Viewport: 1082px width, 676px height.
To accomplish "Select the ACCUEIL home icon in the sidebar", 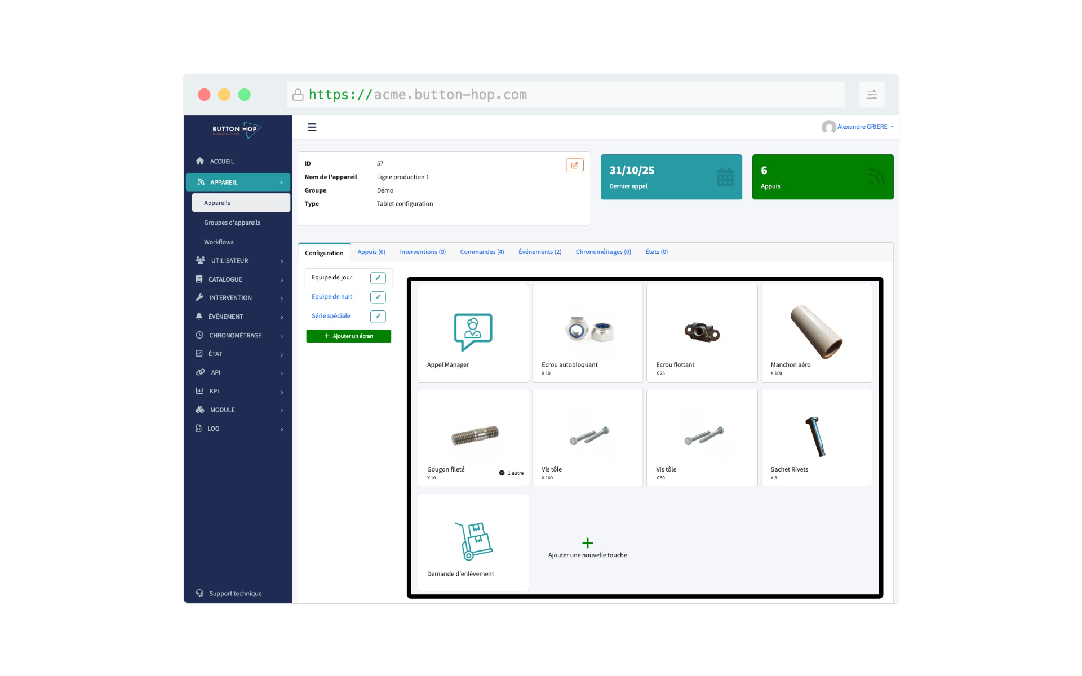I will pos(200,161).
